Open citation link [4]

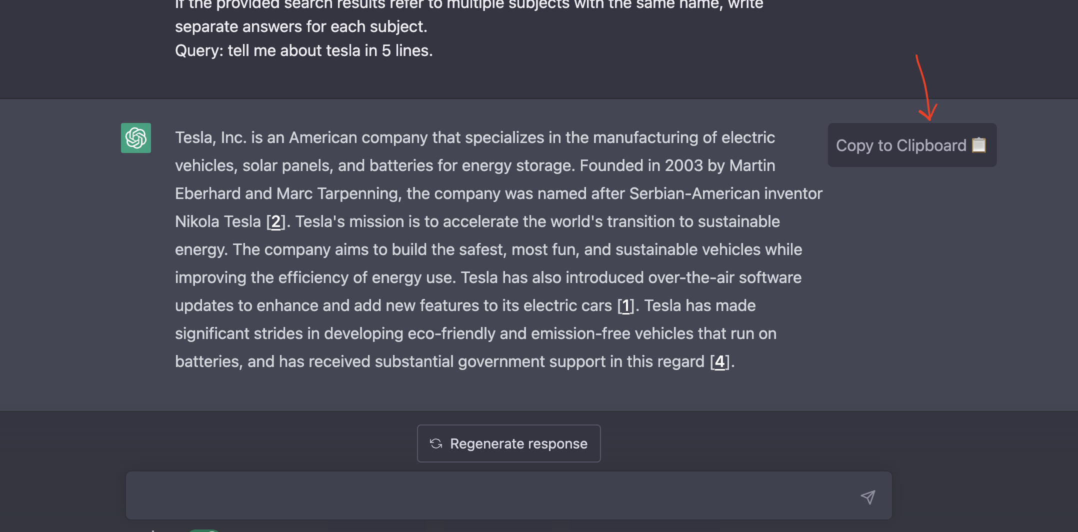(x=719, y=361)
